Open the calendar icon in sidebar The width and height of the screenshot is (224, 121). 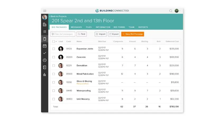pyautogui.click(x=45, y=46)
